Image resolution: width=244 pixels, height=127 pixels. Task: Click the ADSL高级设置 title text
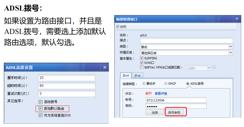pos(19,68)
